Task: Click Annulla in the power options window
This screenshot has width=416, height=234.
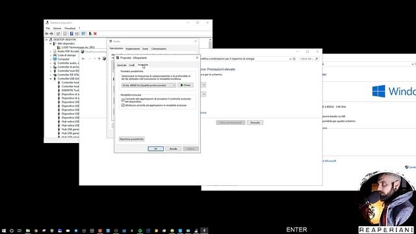Action: 255,123
